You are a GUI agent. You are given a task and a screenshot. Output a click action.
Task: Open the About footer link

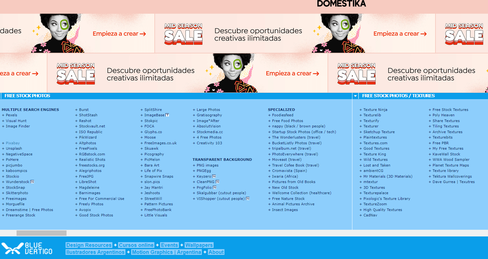(x=216, y=252)
